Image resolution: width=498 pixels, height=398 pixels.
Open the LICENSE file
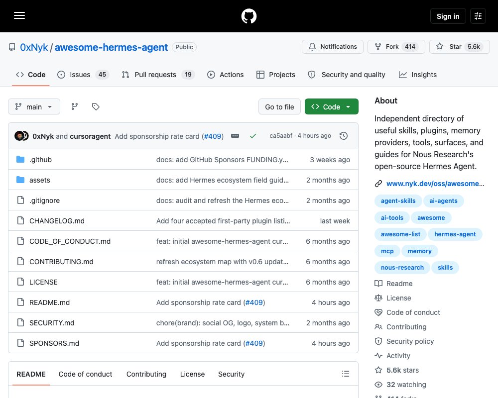pyautogui.click(x=43, y=282)
